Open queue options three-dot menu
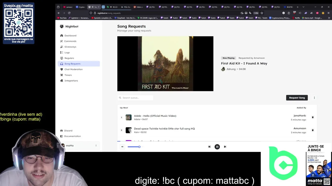 coord(314,98)
